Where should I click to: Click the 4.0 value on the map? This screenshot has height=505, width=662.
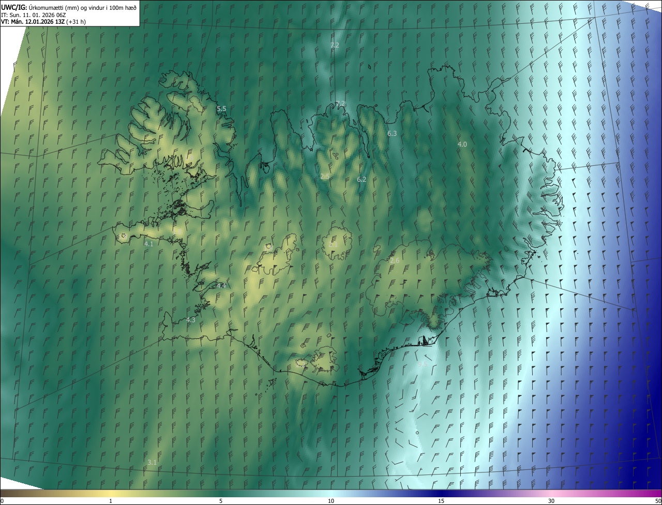click(462, 145)
